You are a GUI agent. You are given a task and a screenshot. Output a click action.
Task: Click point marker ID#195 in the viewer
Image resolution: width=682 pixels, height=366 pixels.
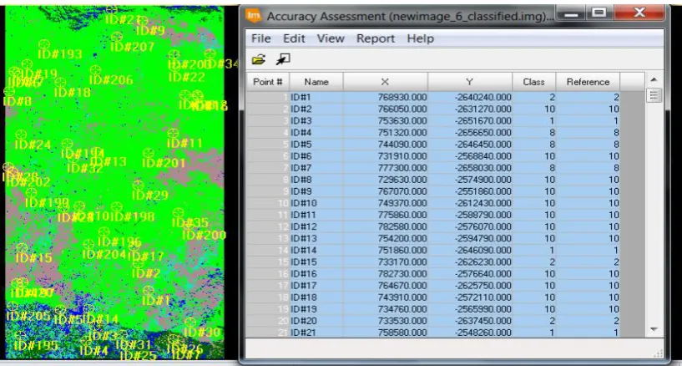click(20, 336)
